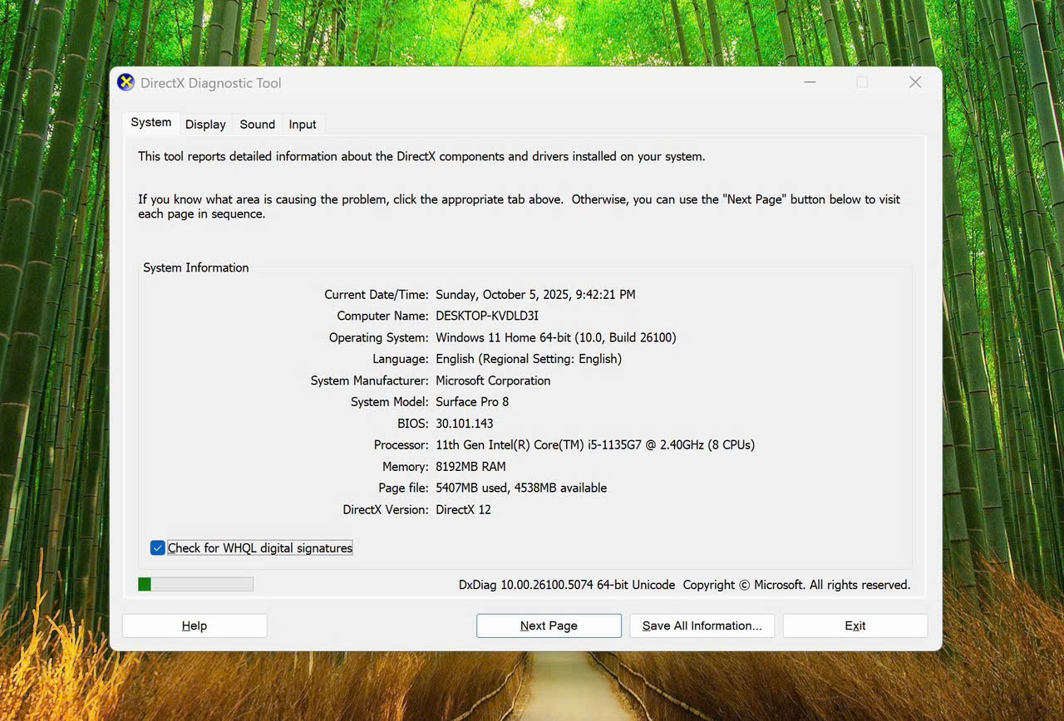Minimize the DirectX Diagnostic Tool window
This screenshot has height=721, width=1064.
[x=810, y=82]
